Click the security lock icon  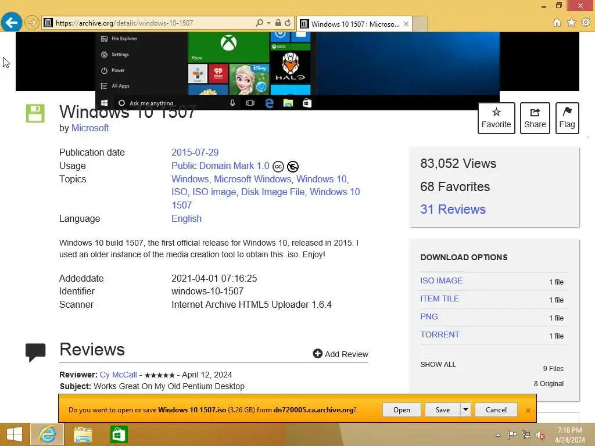tap(278, 23)
